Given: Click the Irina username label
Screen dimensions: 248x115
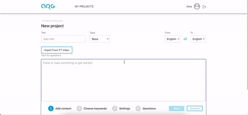Looking at the screenshot, I should [x=189, y=7].
